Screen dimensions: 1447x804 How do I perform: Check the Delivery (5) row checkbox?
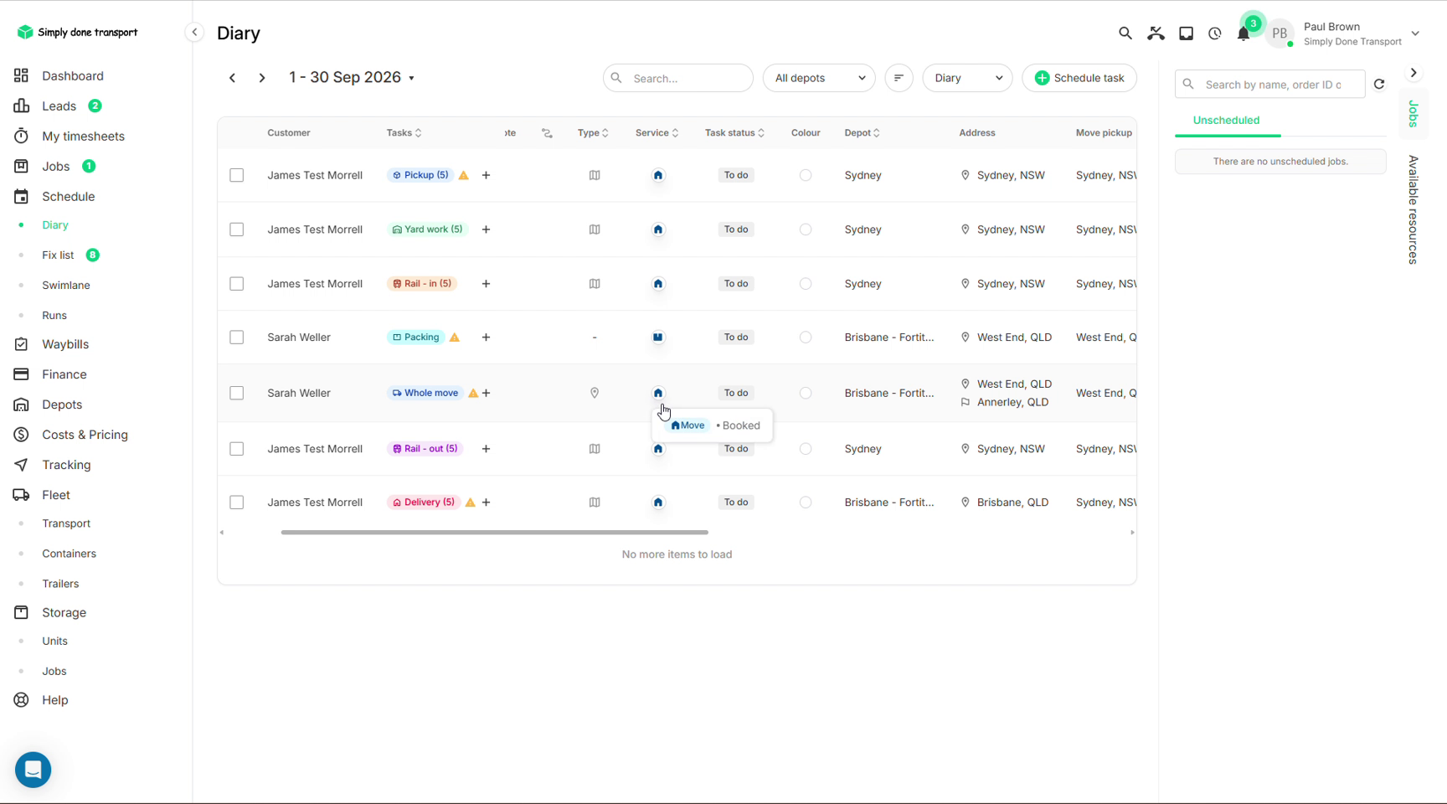237,502
